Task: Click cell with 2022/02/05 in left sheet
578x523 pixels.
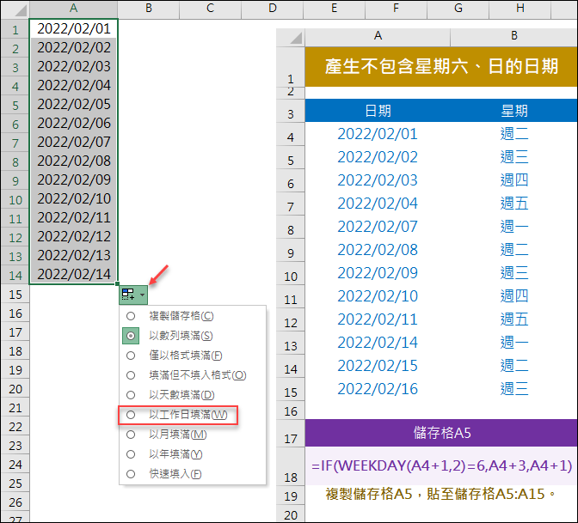Action: pos(73,104)
